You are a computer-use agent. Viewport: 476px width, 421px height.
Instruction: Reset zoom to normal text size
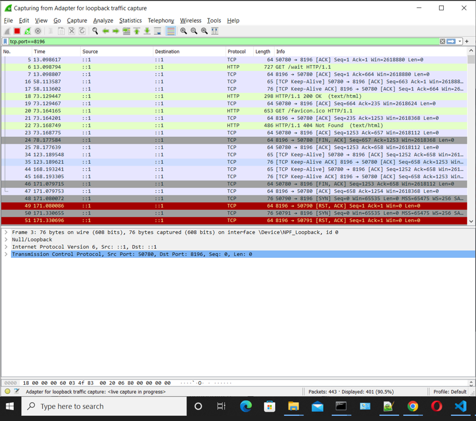[204, 31]
